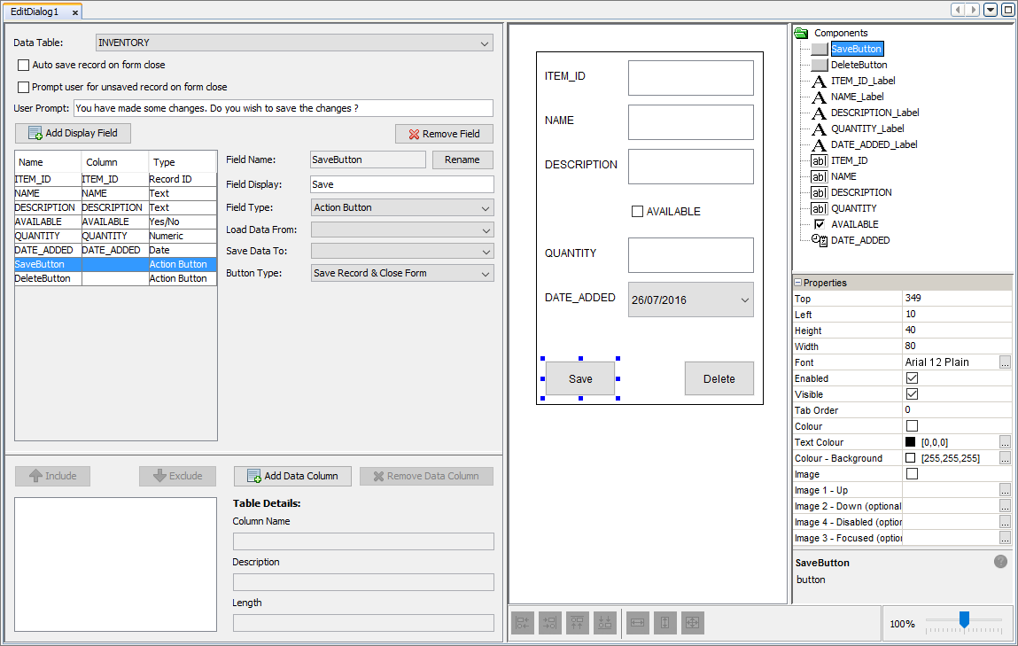
Task: Click the make same height icon
Action: [664, 623]
